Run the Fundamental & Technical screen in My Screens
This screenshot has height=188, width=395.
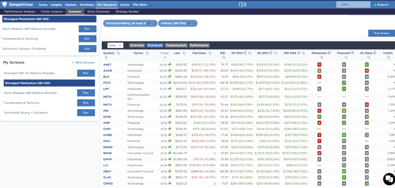pos(86,103)
